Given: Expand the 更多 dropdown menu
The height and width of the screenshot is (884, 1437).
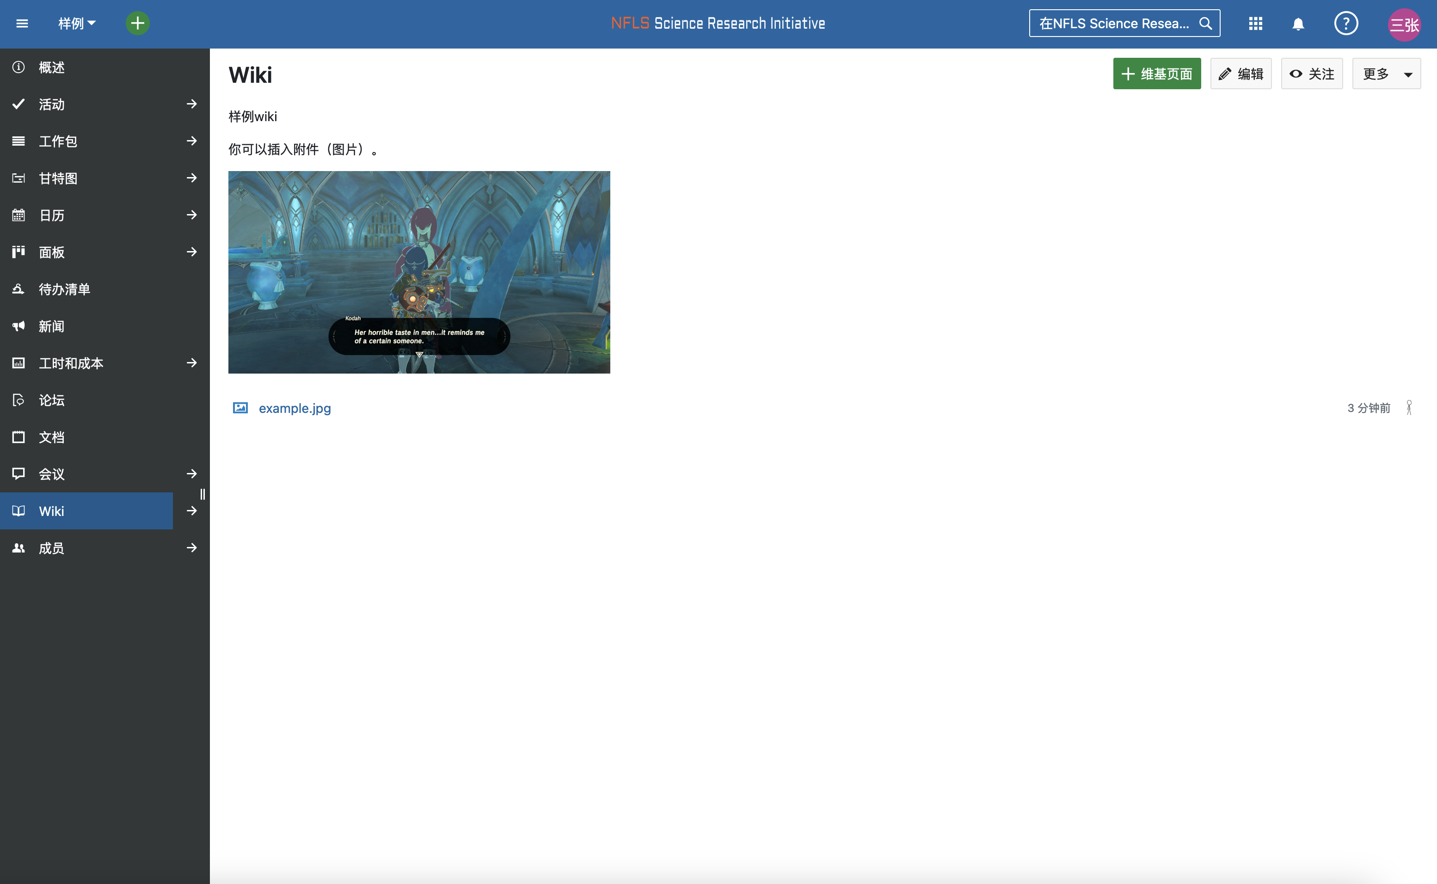Looking at the screenshot, I should (x=1386, y=74).
